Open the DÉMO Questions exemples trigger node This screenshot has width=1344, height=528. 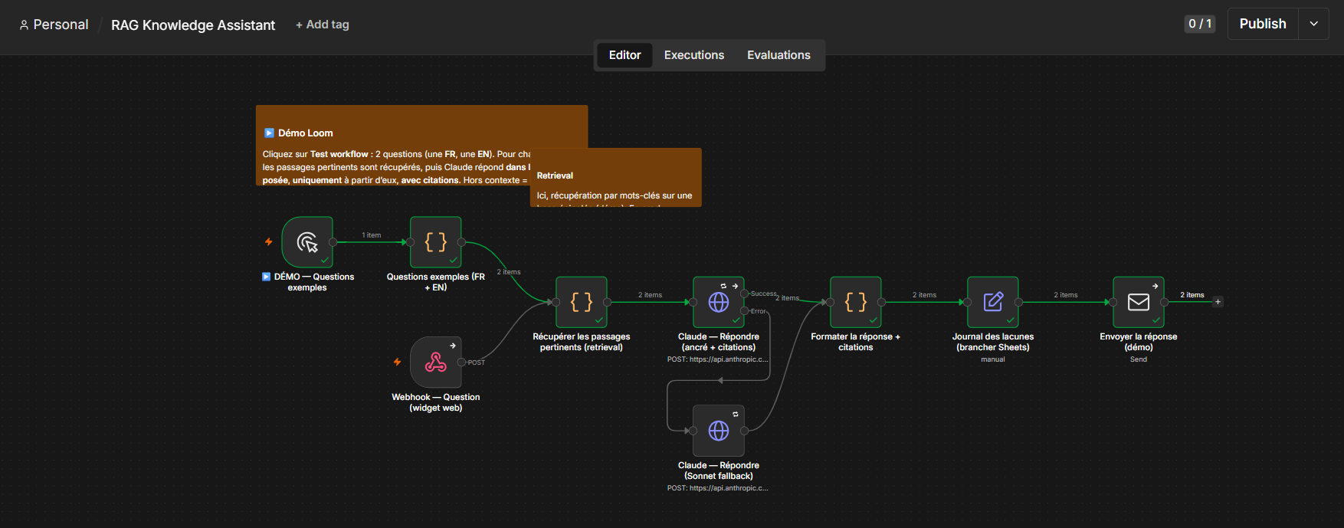point(307,242)
